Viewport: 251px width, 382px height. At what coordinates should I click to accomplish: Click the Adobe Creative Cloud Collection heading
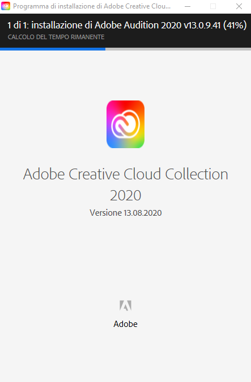click(126, 174)
